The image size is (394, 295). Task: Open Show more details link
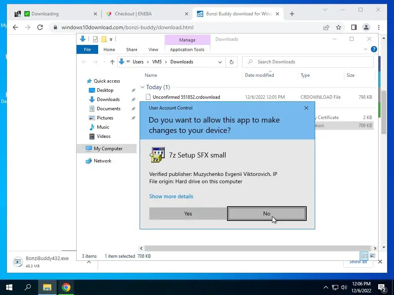[171, 196]
